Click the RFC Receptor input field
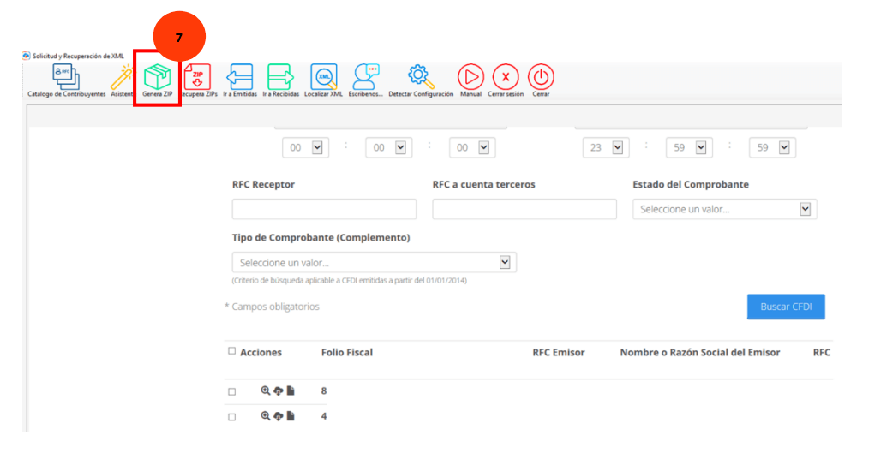The image size is (881, 459). 324,209
